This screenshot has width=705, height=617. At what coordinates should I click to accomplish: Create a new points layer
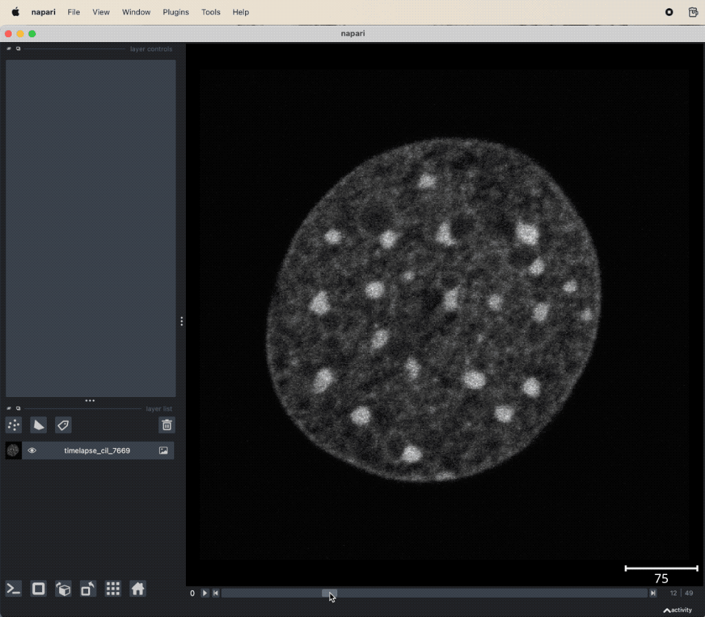(x=13, y=425)
